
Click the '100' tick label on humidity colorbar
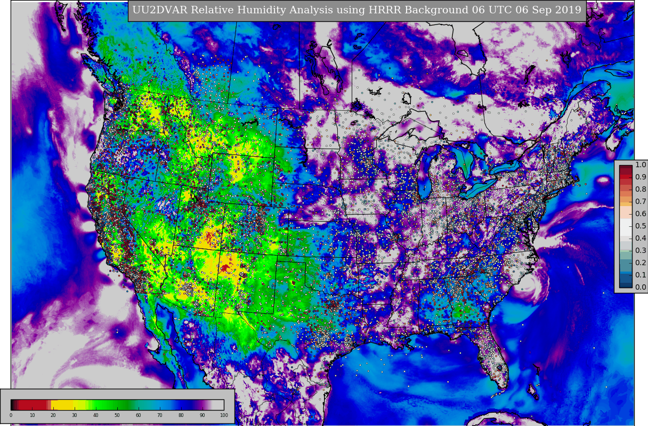pyautogui.click(x=224, y=415)
